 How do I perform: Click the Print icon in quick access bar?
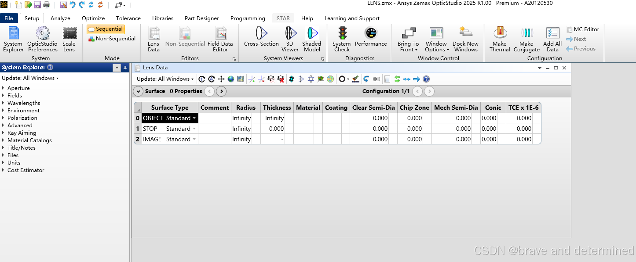[46, 5]
